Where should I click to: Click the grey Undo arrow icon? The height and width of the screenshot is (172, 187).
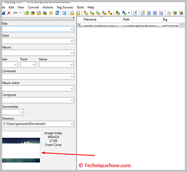(x=15, y=13)
